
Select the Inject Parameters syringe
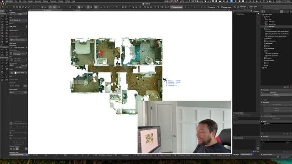29,7
